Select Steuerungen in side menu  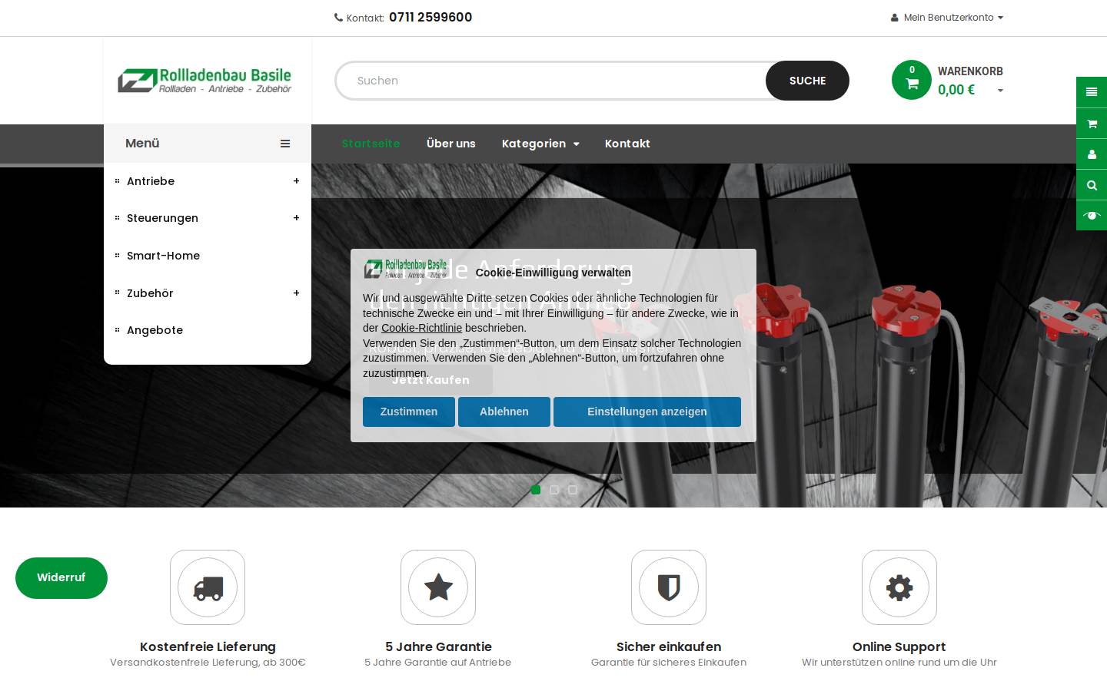coord(162,218)
